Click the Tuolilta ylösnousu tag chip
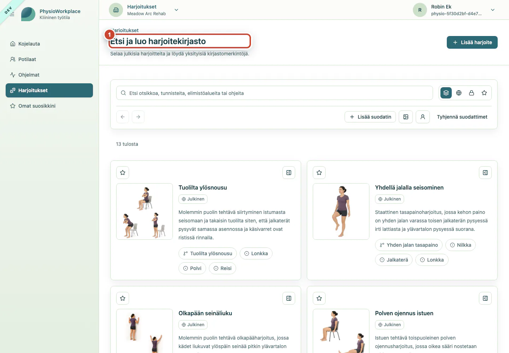The width and height of the screenshot is (509, 353). (x=207, y=253)
